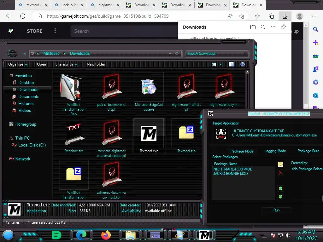Expand view options dropdown arrow in Explorer
Viewport: 323px width, 242px height.
pyautogui.click(x=220, y=64)
